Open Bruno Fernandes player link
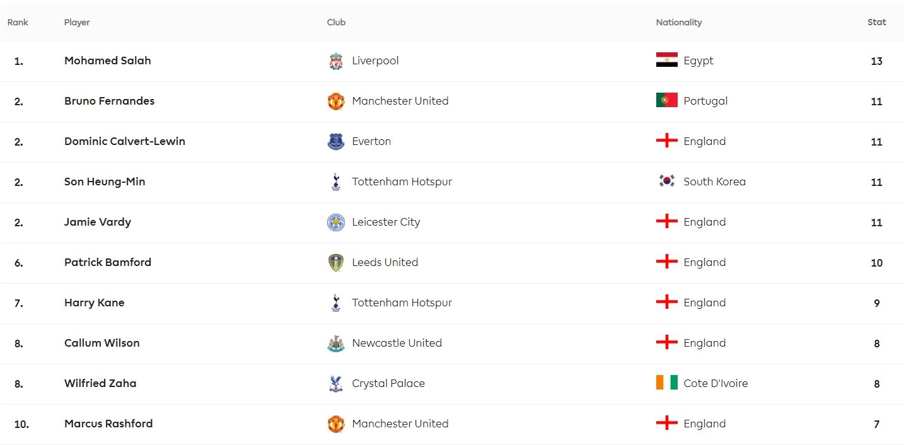The width and height of the screenshot is (904, 445). pos(109,101)
